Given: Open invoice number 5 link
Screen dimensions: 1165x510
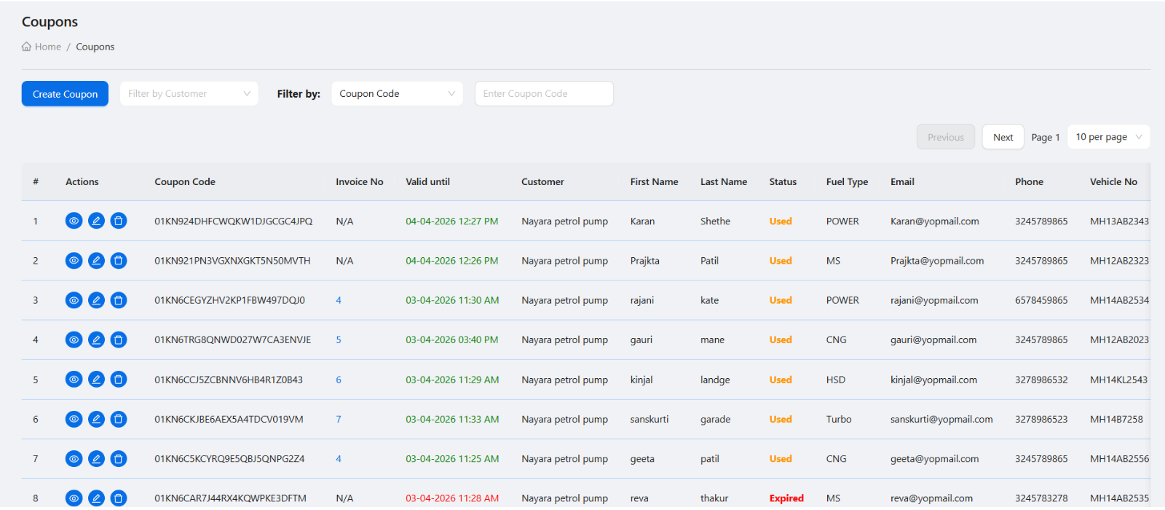Looking at the screenshot, I should point(339,340).
